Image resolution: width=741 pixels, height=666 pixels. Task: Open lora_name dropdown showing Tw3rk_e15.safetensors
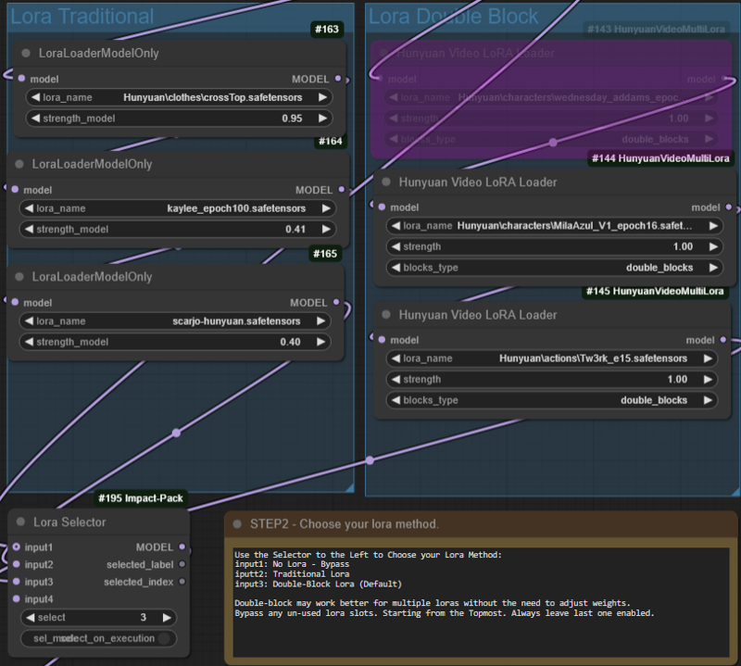(551, 358)
